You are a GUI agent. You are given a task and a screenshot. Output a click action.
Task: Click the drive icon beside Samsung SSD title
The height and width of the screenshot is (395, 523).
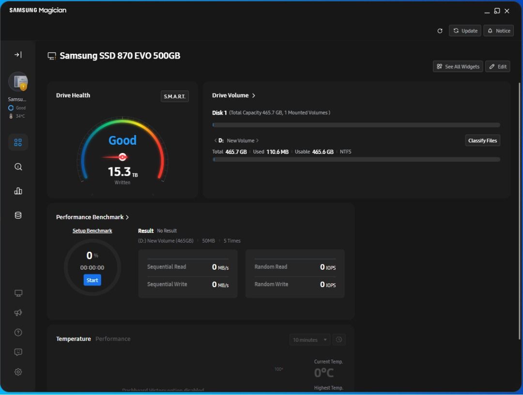(52, 56)
